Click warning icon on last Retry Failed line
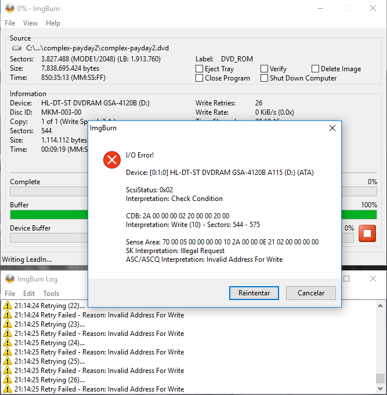This screenshot has width=387, height=395. click(8, 389)
